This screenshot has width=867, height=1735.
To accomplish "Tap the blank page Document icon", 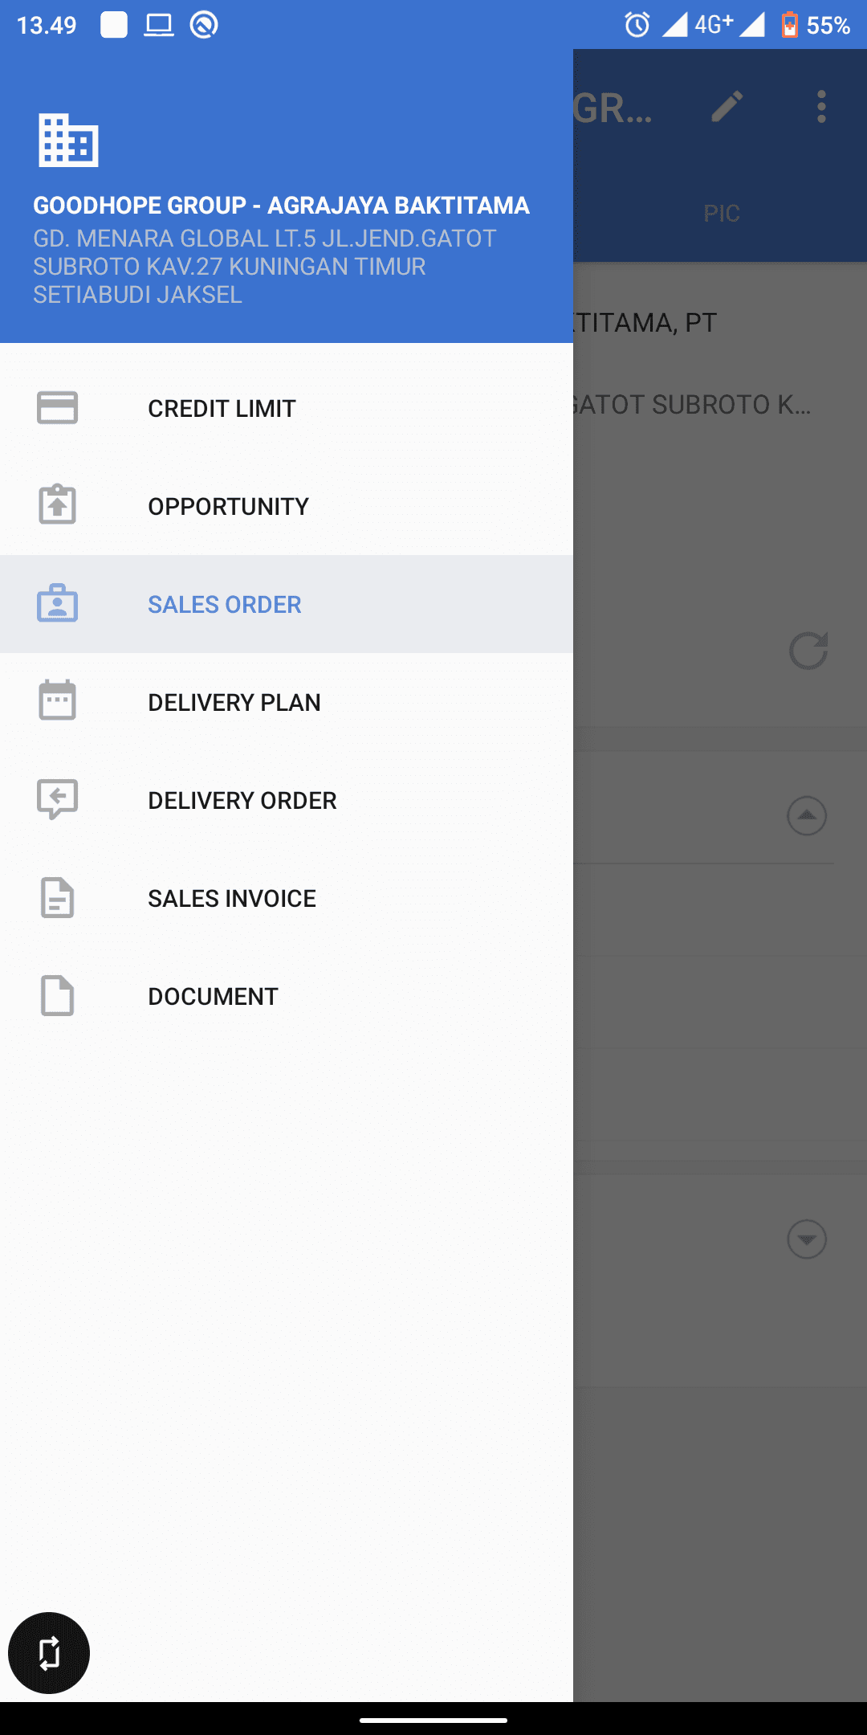I will tap(57, 996).
